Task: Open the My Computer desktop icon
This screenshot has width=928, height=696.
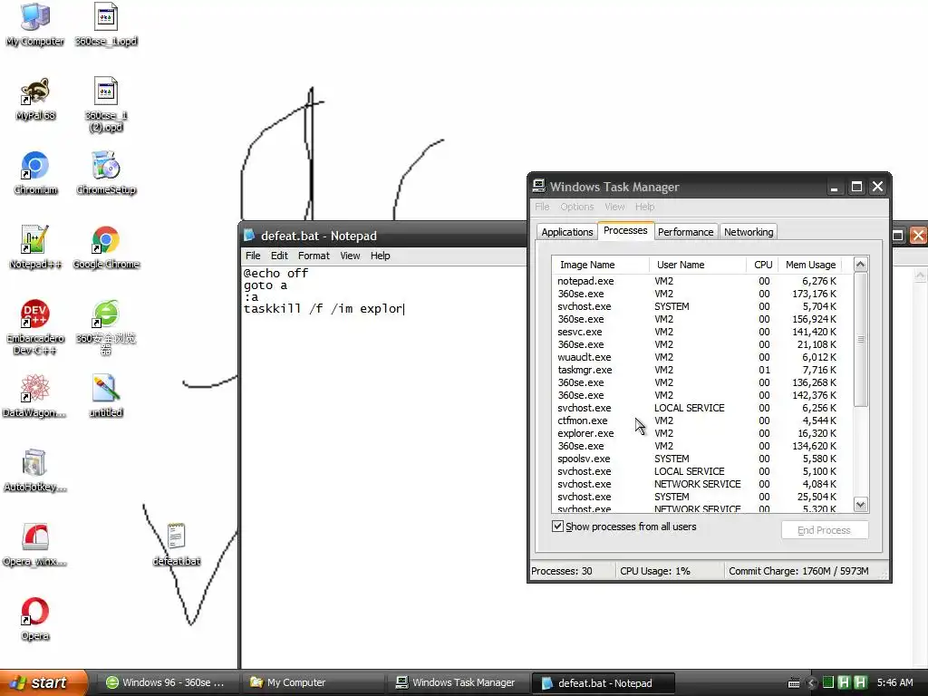Action: pos(35,24)
